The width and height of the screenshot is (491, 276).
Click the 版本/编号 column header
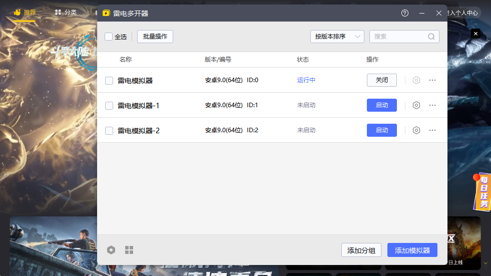point(218,60)
